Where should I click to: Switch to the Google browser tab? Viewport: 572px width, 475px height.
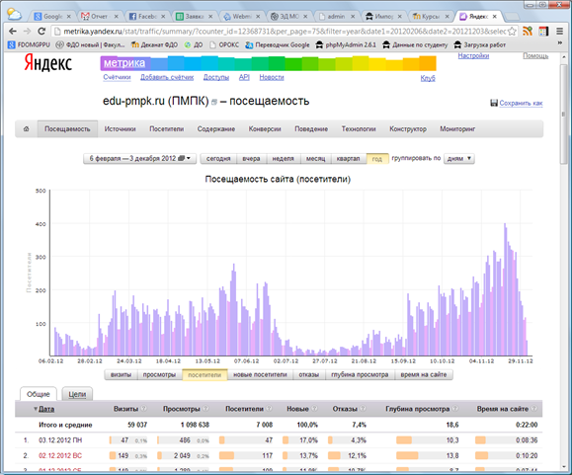[51, 17]
